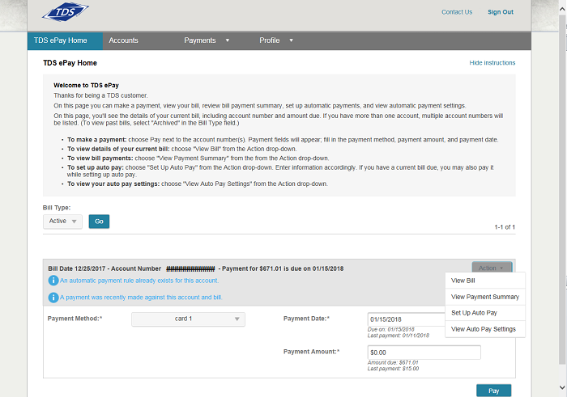Click the automatic payment rule already exists message
Screen dimensions: 567x397
[139, 281]
